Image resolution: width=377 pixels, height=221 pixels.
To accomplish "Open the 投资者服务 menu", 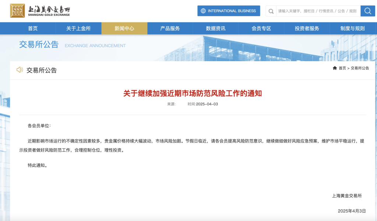I will pos(307,28).
